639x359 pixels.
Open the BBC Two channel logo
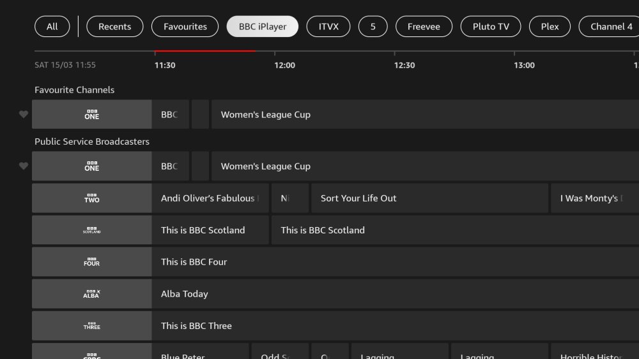91,198
